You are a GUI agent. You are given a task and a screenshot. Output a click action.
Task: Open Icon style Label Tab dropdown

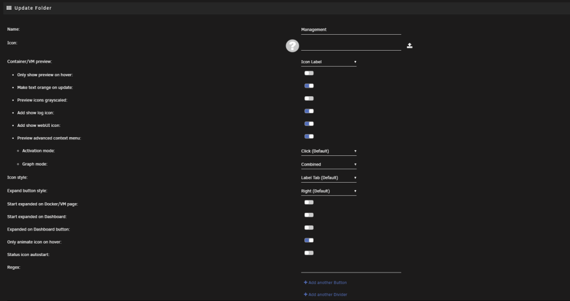[x=329, y=178]
